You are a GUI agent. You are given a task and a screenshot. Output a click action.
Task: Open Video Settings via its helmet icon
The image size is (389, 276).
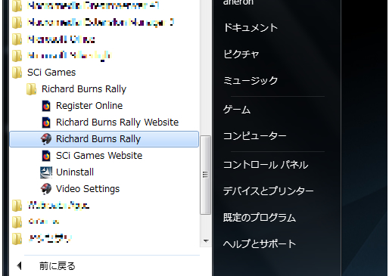coord(46,189)
